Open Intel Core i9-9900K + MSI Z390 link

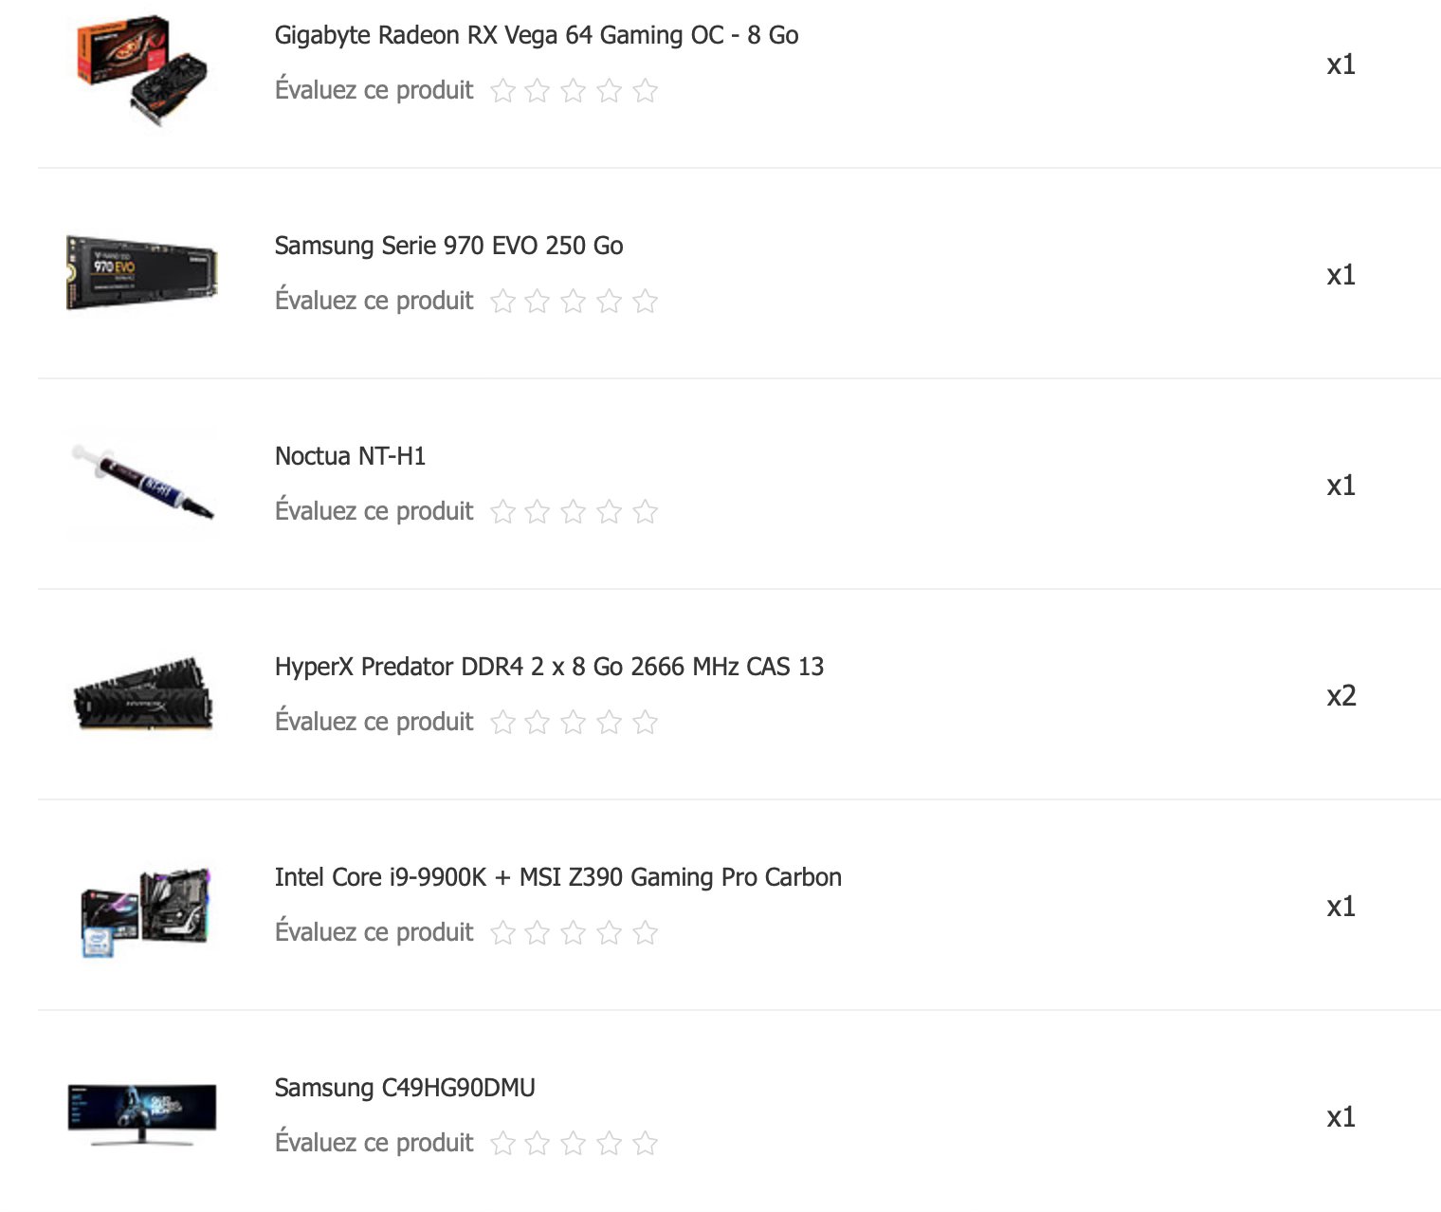point(557,877)
